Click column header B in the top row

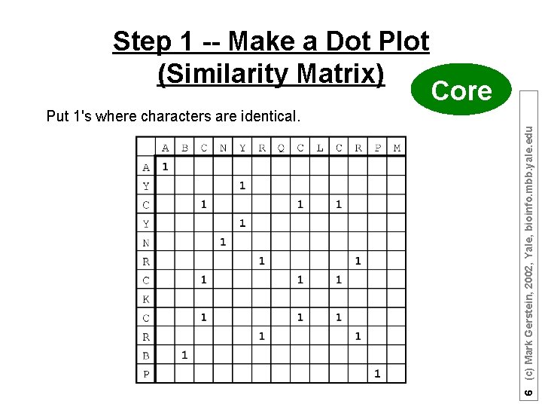point(184,148)
